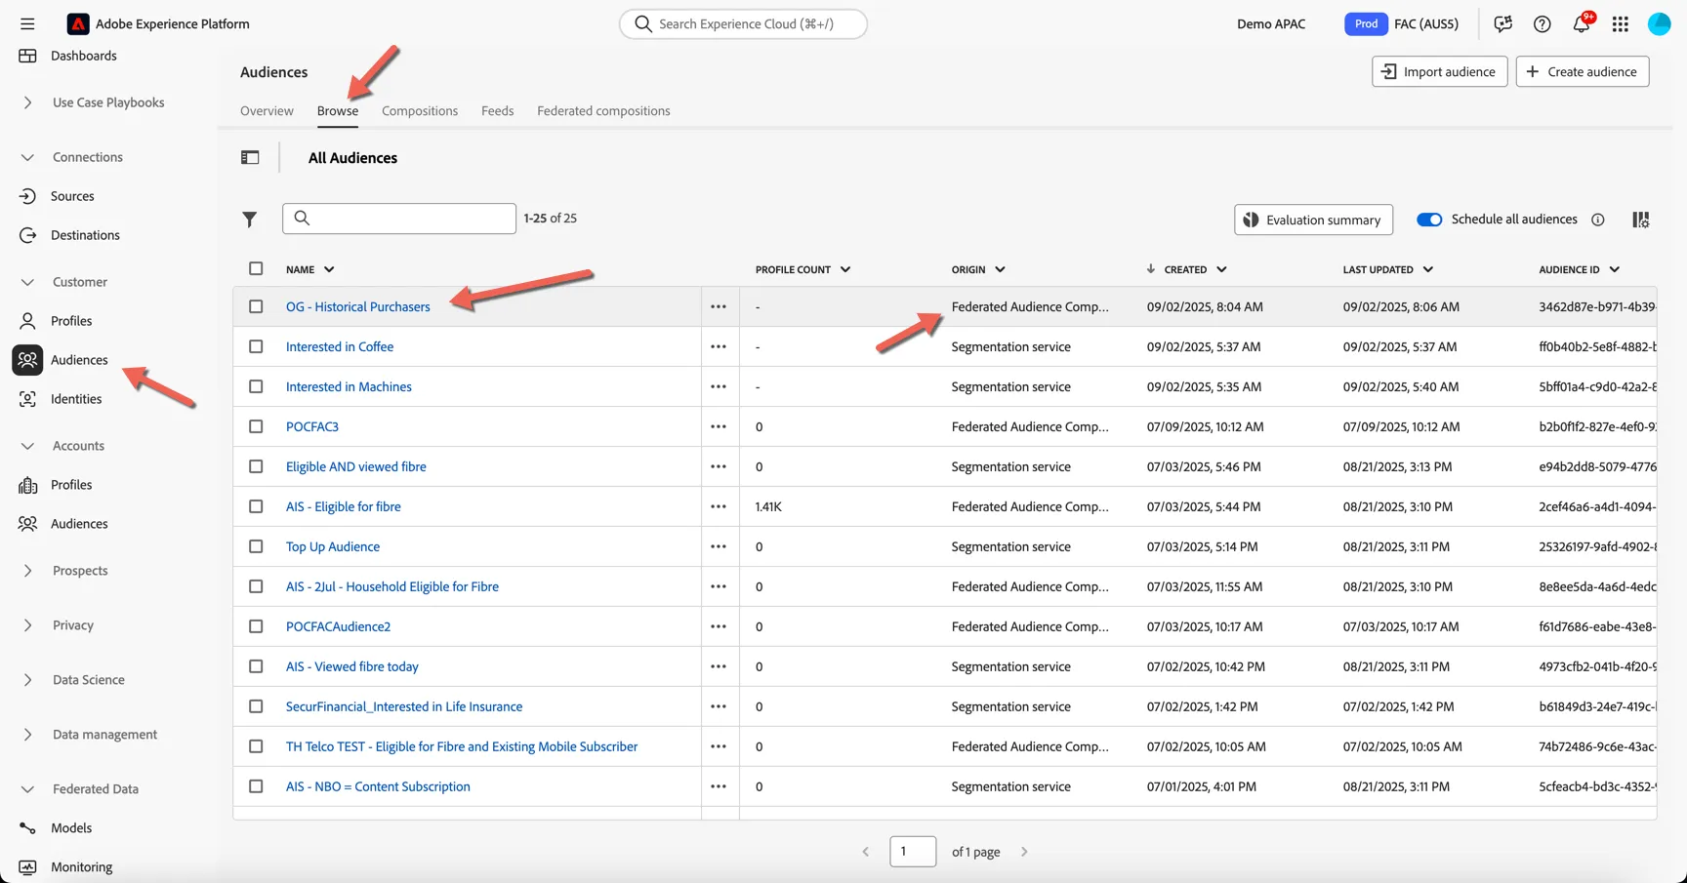Toggle the Schedule all audiences switch
The width and height of the screenshot is (1687, 883).
click(1429, 220)
